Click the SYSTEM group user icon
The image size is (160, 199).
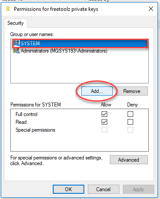click(x=16, y=43)
